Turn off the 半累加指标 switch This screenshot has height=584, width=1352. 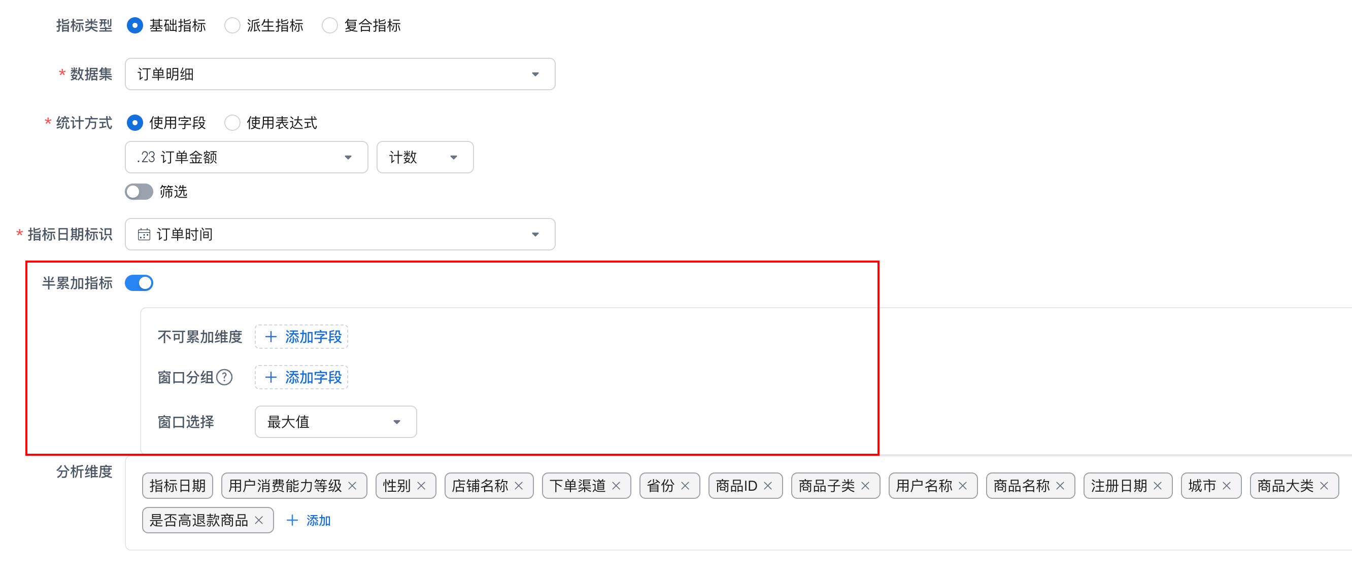pos(139,283)
